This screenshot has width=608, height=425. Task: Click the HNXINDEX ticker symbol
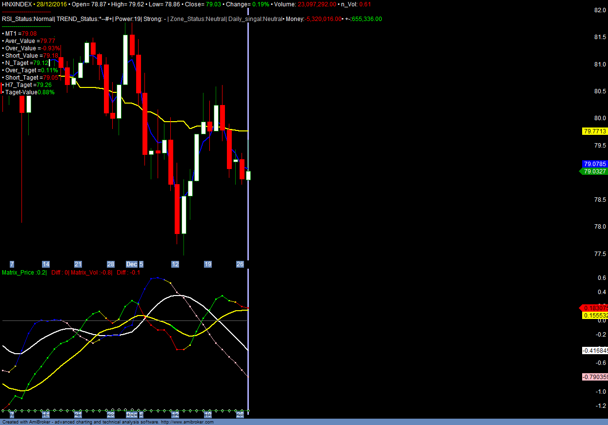tap(16, 4)
